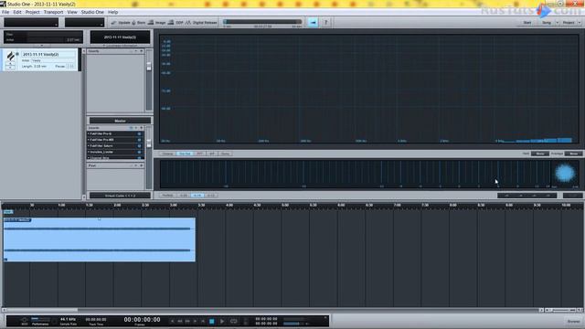Viewport: 585px width, 329px height.
Task: Open the Help menu
Action: pyautogui.click(x=112, y=12)
